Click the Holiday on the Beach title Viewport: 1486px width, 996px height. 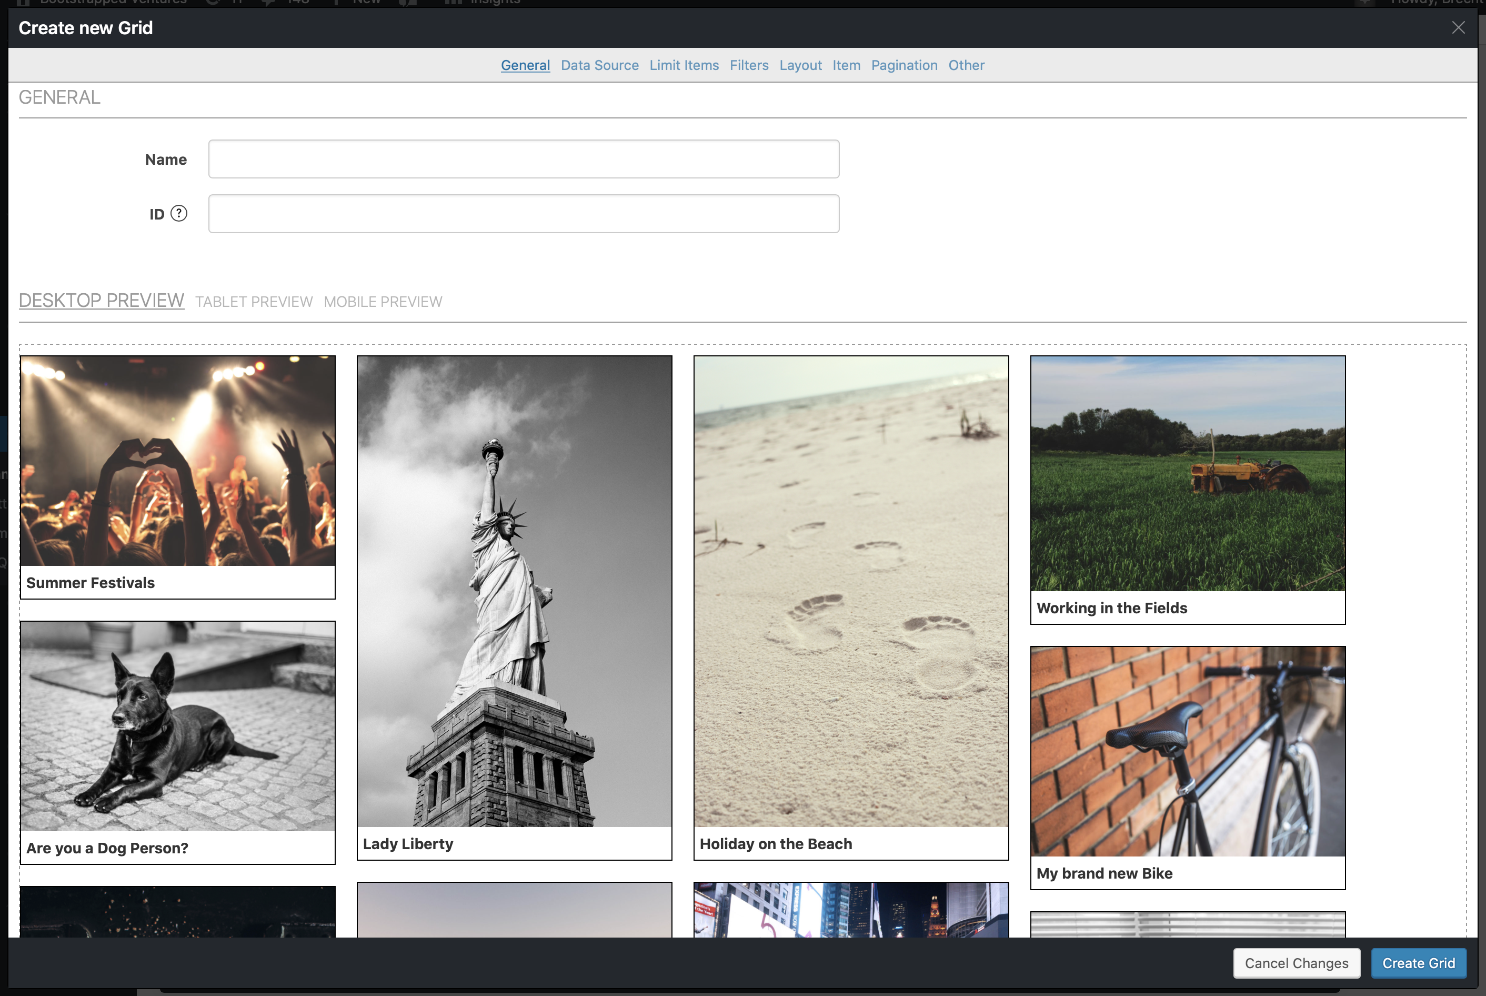coord(776,843)
